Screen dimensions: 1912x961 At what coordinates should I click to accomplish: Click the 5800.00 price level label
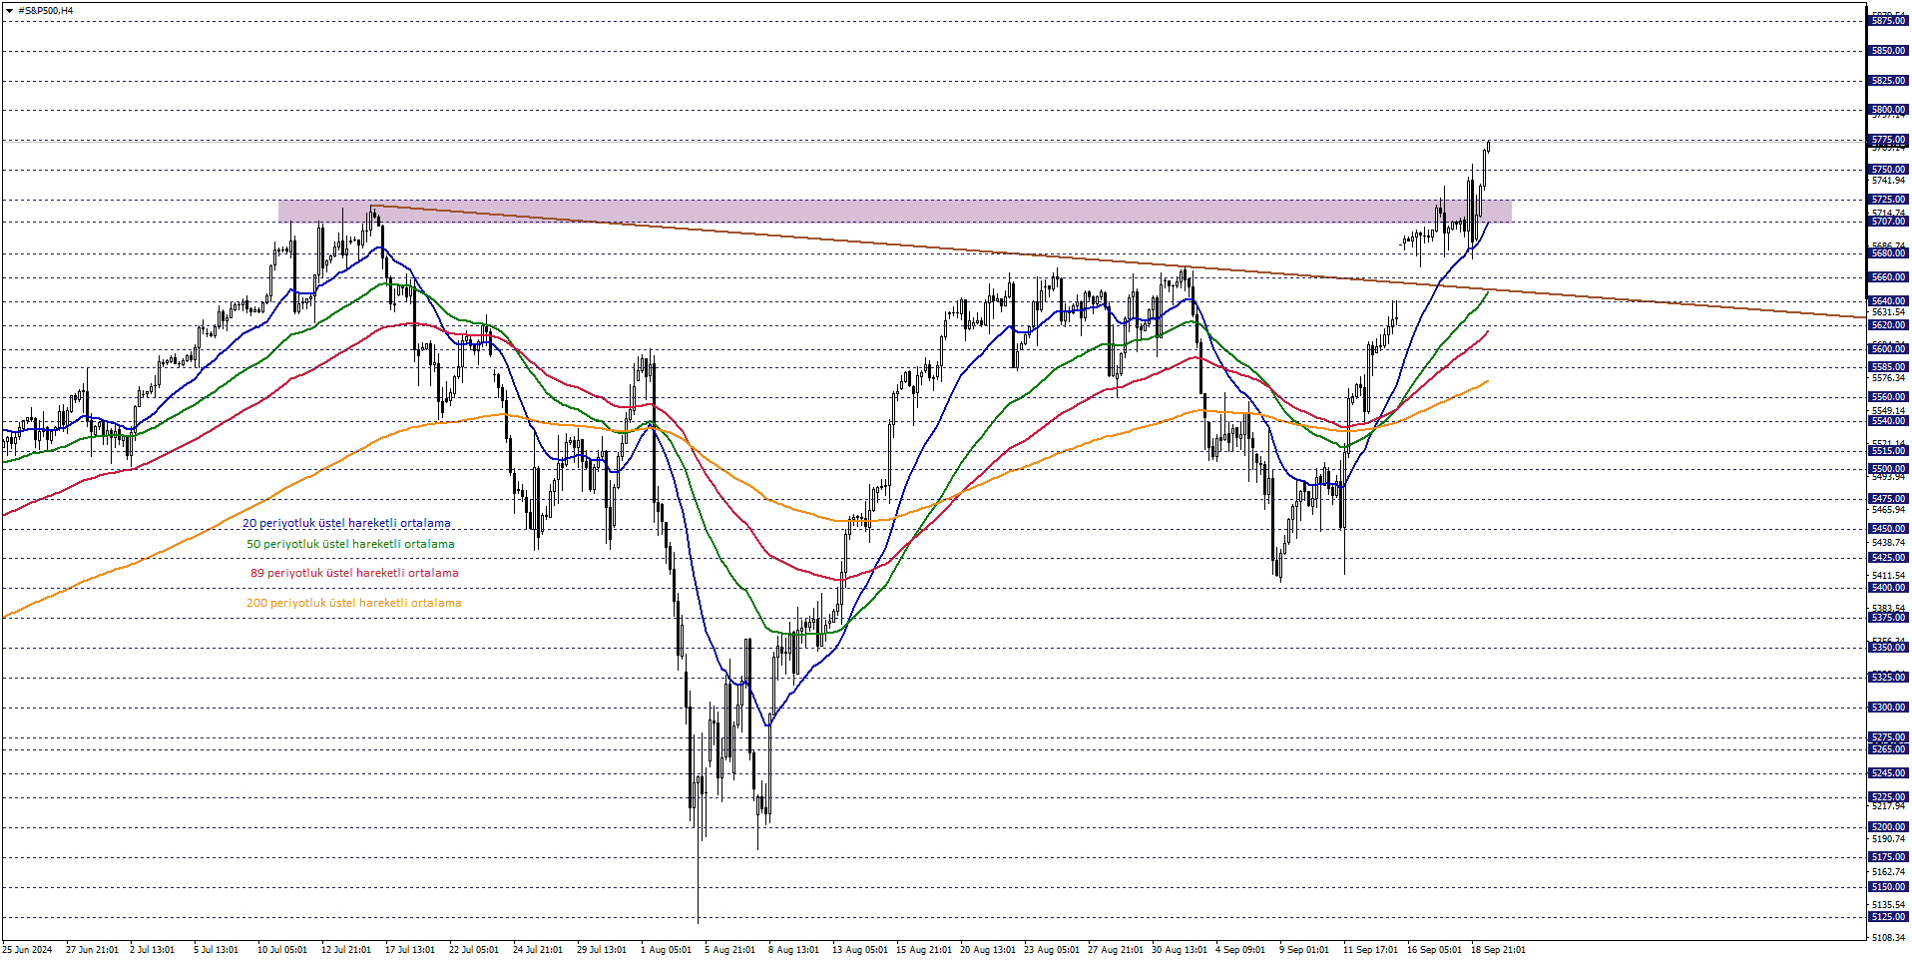(x=1888, y=110)
